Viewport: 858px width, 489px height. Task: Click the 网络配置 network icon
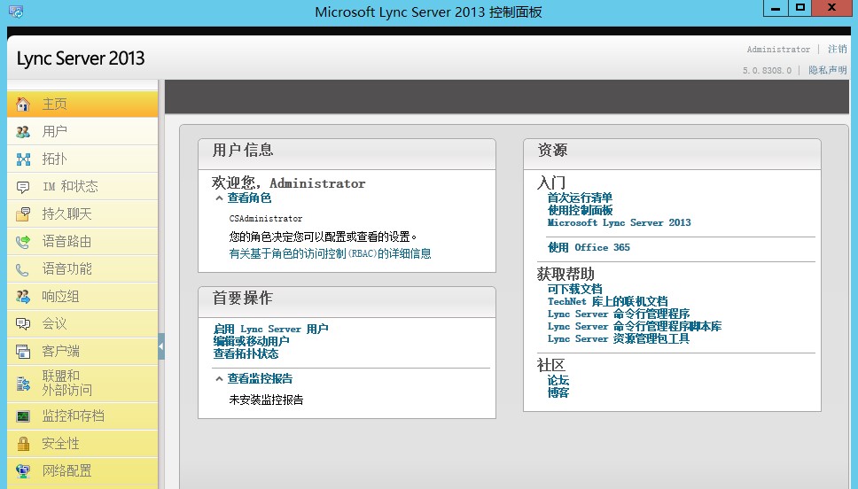click(23, 471)
